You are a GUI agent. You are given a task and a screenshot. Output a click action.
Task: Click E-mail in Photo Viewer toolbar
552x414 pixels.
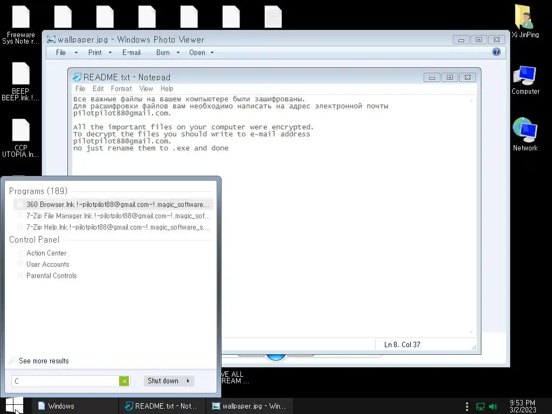pyautogui.click(x=132, y=52)
